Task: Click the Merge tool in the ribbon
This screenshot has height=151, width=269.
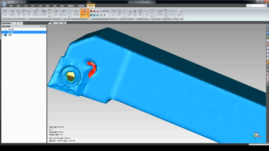Action: (113, 13)
